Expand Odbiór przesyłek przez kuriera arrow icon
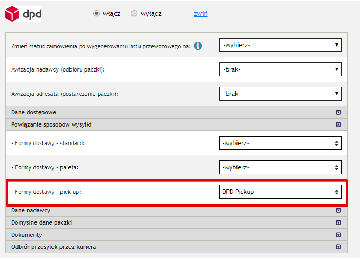The width and height of the screenshot is (360, 259). pyautogui.click(x=338, y=247)
